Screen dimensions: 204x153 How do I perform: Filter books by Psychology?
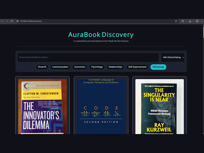(97, 67)
